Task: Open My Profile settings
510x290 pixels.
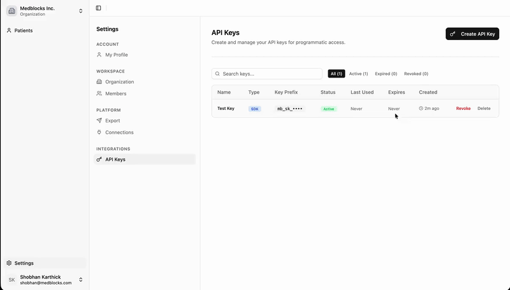Action: pyautogui.click(x=145, y=55)
